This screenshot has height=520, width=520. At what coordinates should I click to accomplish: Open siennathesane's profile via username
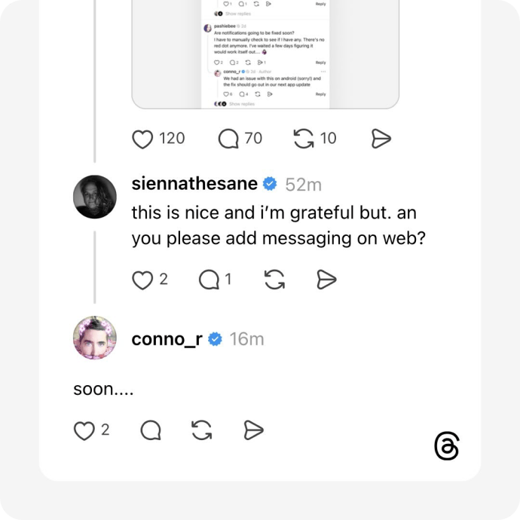194,184
